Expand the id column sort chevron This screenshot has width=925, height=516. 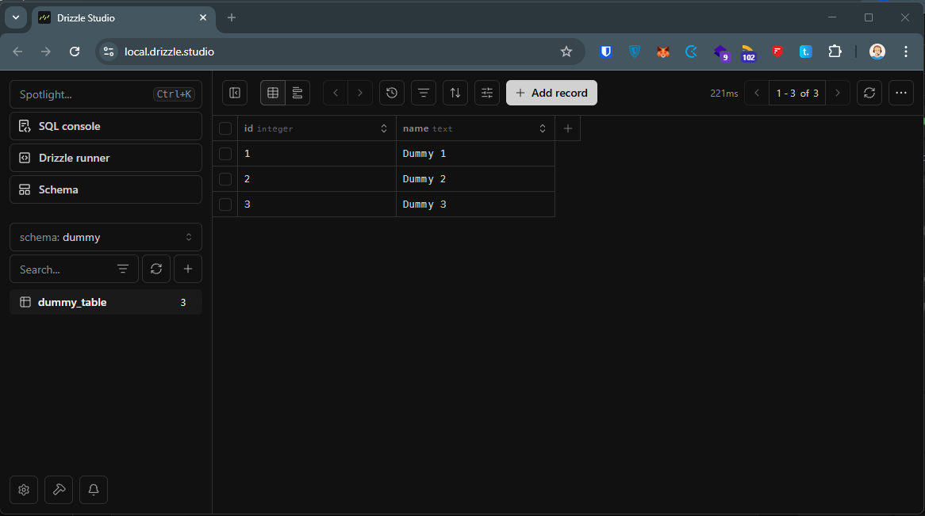pos(384,128)
